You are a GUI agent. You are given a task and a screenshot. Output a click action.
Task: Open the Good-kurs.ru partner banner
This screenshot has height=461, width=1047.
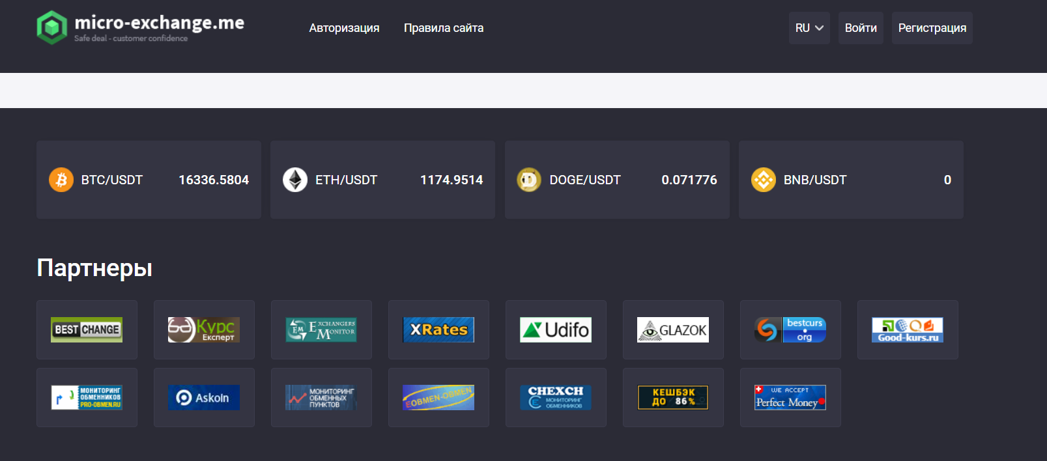(x=908, y=329)
